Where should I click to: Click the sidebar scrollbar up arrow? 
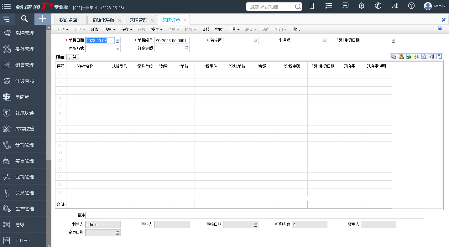click(x=49, y=28)
